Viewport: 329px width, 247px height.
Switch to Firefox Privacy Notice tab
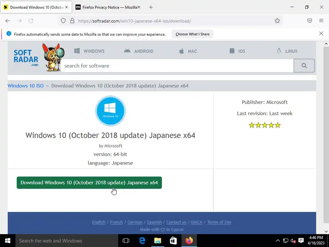pos(107,7)
